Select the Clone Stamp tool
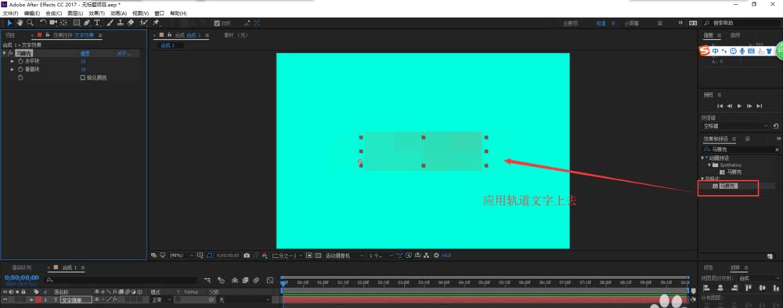The image size is (783, 308). tap(121, 23)
